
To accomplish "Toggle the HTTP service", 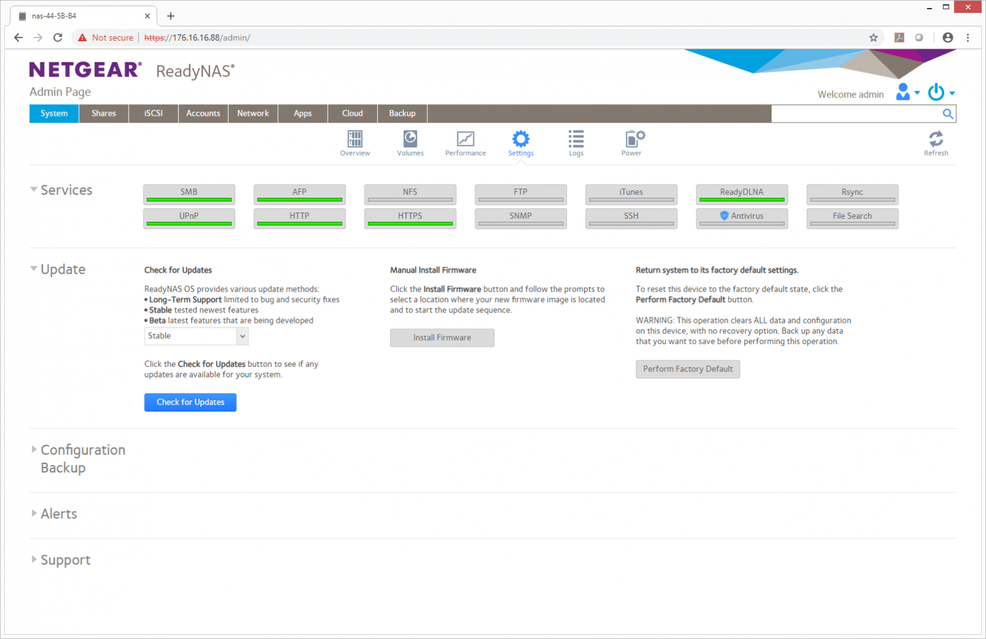I will (299, 218).
